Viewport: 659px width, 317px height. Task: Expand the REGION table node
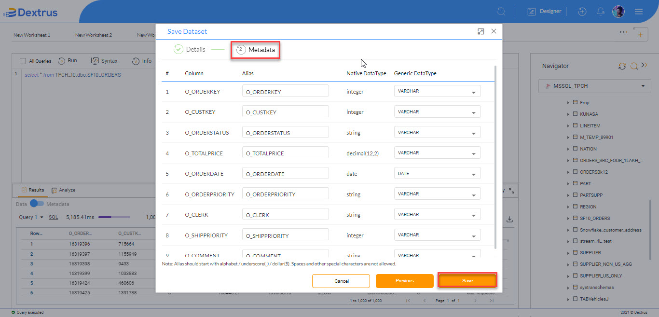tap(568, 207)
